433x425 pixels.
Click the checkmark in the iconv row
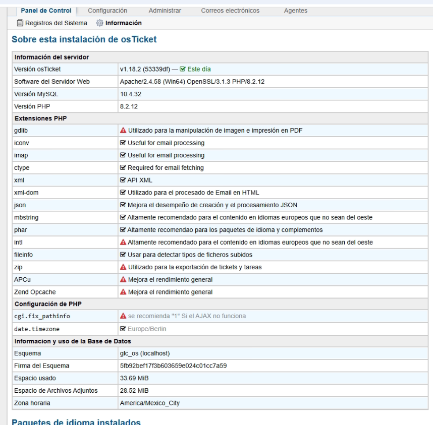point(123,143)
